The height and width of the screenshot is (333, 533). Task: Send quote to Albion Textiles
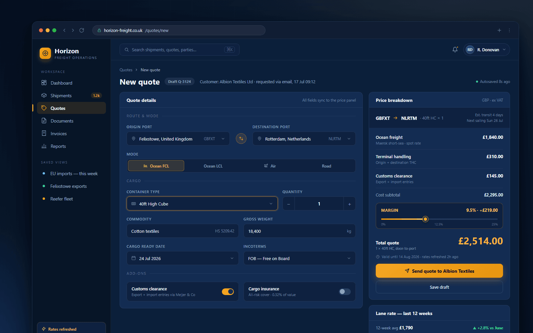tap(439, 271)
